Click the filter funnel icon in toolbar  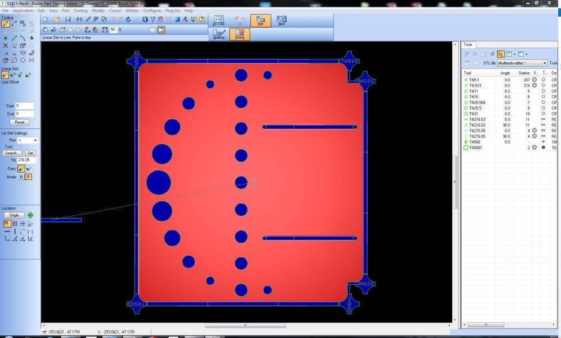pyautogui.click(x=153, y=19)
